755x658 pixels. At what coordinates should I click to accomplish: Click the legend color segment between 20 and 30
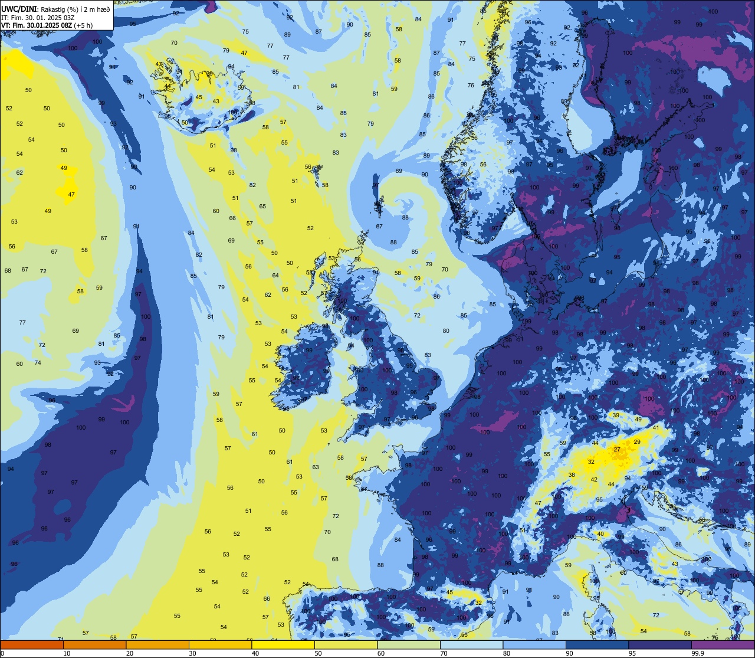pyautogui.click(x=157, y=644)
